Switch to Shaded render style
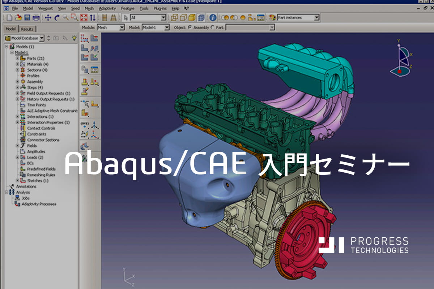Image resolution: width=434 pixels, height=289 pixels. (x=192, y=17)
